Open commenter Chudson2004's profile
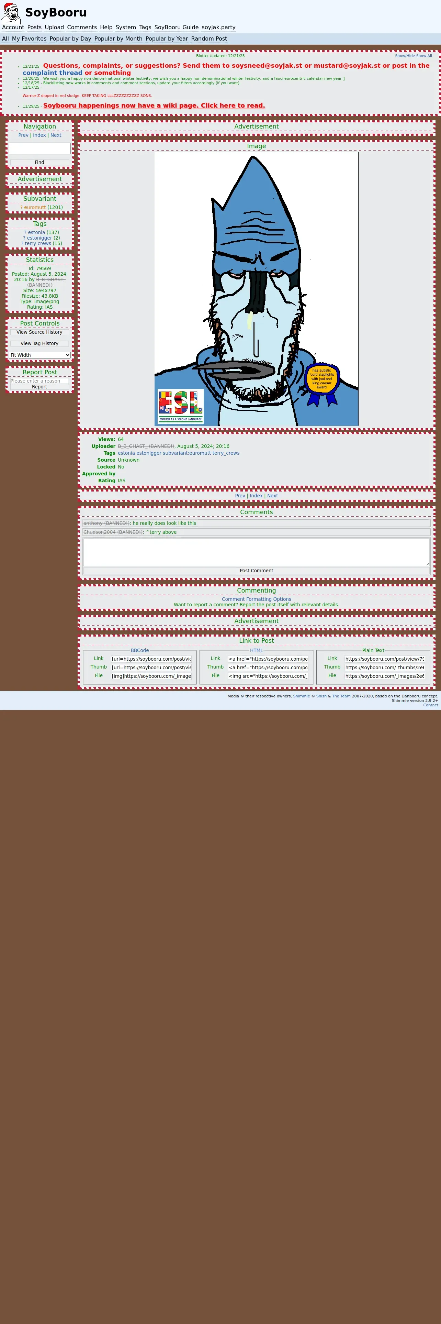 113,532
